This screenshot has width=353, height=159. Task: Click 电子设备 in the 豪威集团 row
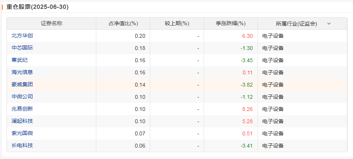click(273, 85)
